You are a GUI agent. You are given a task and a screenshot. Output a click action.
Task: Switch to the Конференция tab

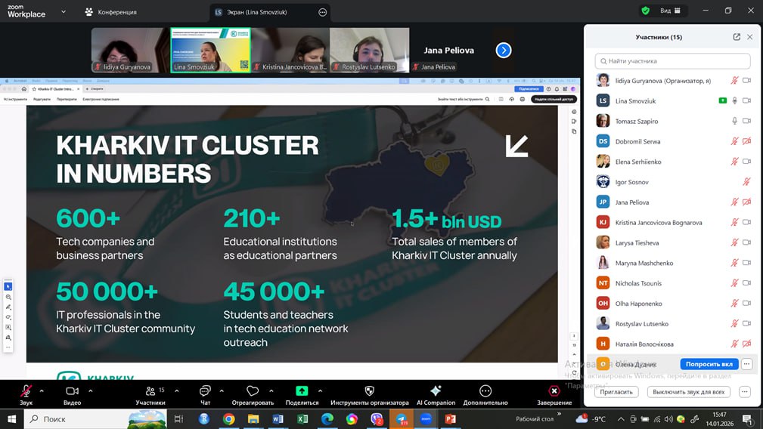tap(110, 12)
